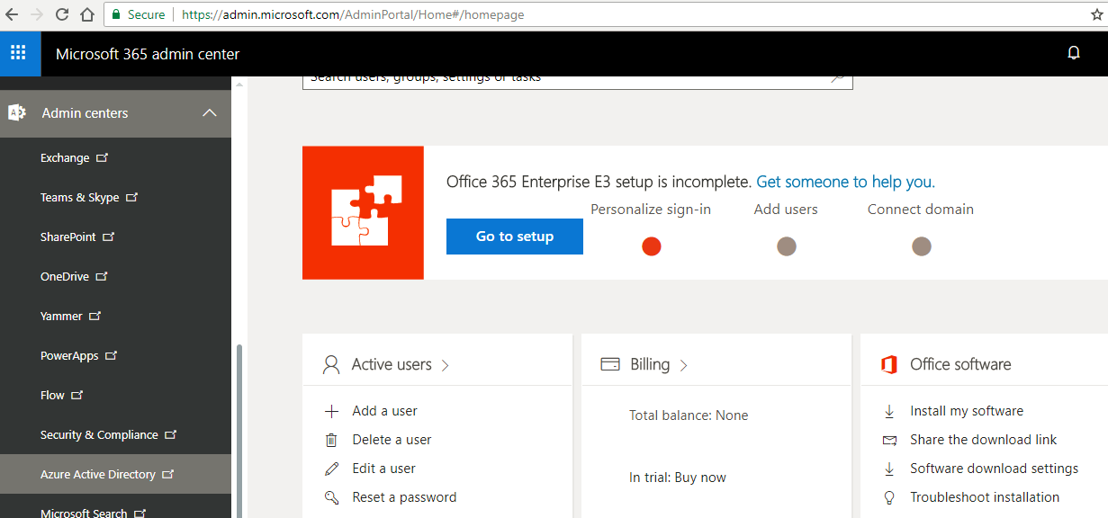The image size is (1108, 518).
Task: Click the Add a user plus icon
Action: (332, 410)
